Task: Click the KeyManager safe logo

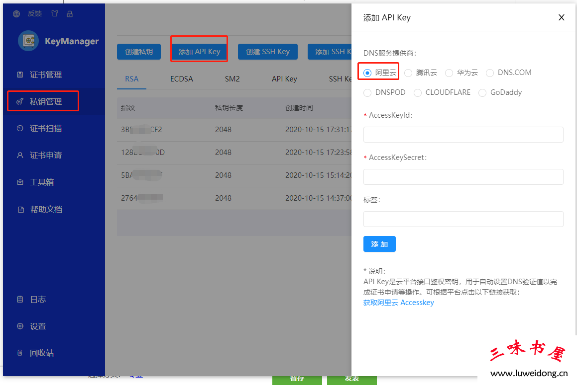Action: coord(28,41)
